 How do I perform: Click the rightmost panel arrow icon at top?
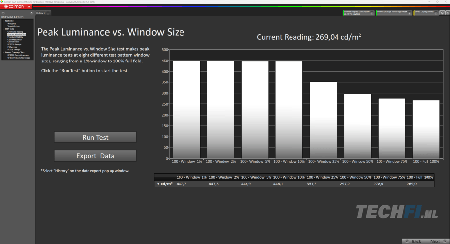point(447,13)
